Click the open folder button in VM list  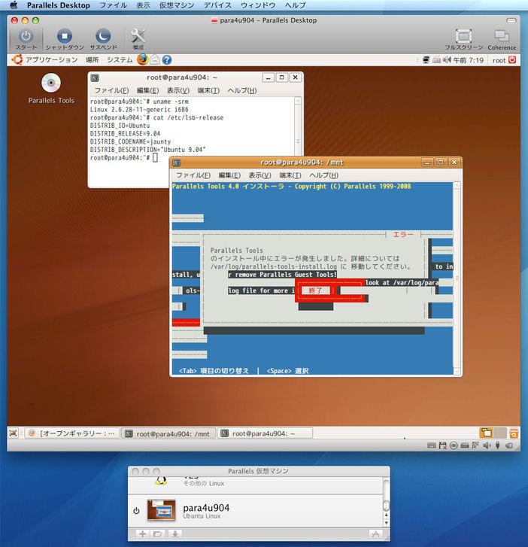pyautogui.click(x=158, y=533)
